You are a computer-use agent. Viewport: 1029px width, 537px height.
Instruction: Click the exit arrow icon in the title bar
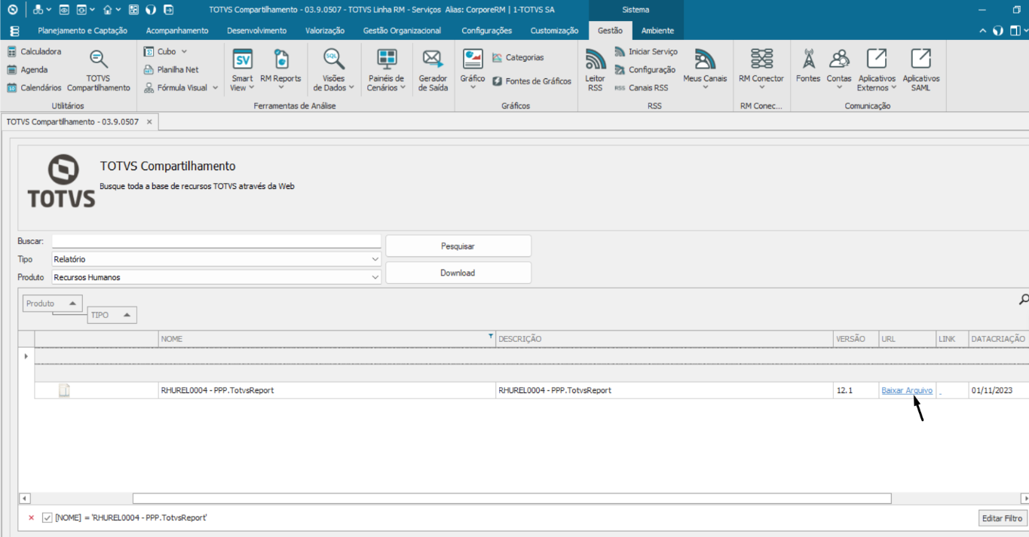[168, 10]
